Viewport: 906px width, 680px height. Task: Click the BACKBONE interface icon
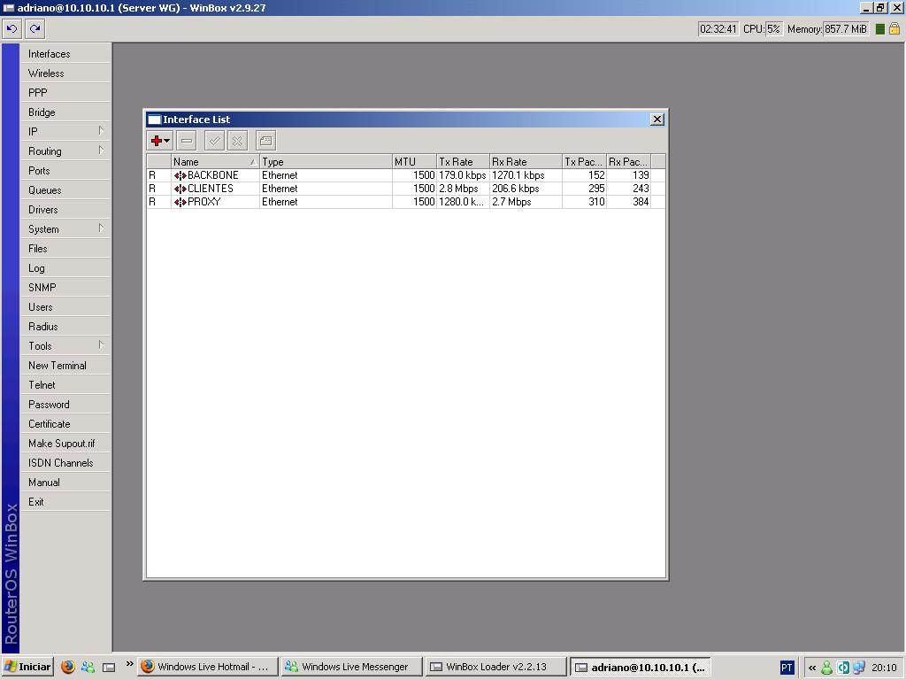[180, 175]
